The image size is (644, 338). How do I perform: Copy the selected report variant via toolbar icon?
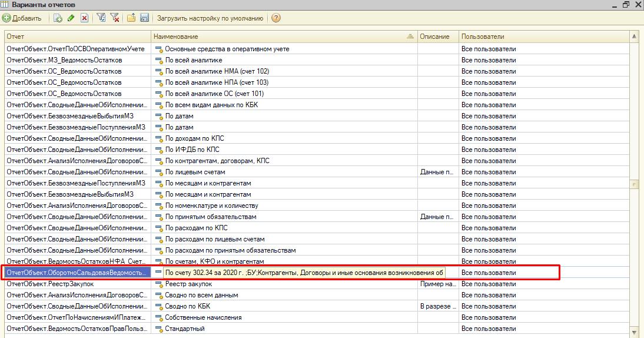pyautogui.click(x=58, y=18)
